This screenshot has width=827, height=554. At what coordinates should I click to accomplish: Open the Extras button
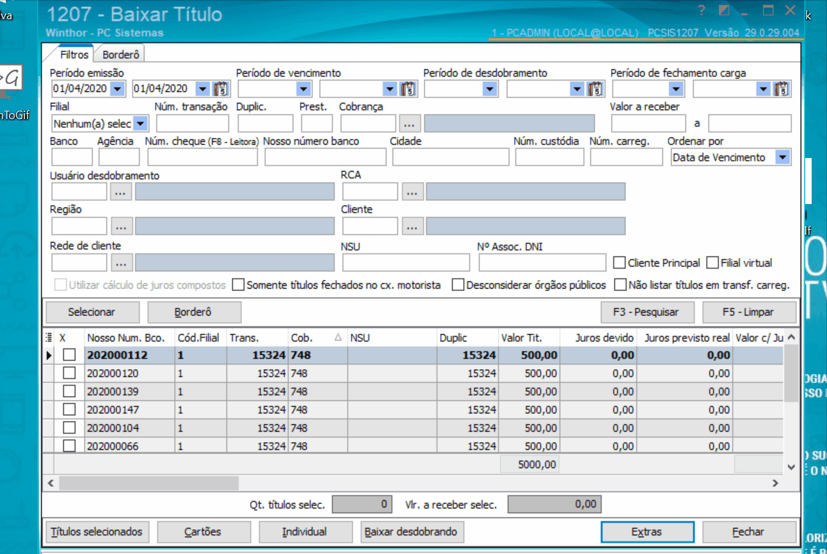pyautogui.click(x=647, y=532)
